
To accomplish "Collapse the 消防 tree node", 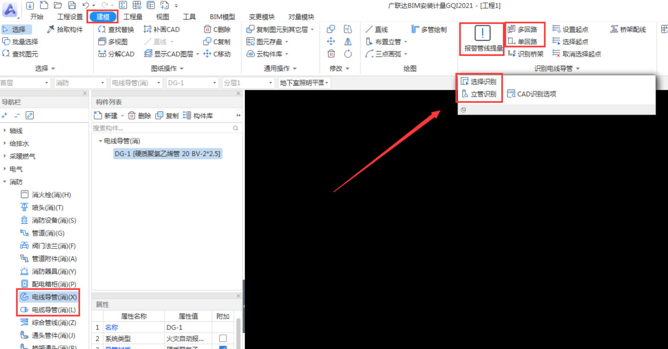I will 5,182.
